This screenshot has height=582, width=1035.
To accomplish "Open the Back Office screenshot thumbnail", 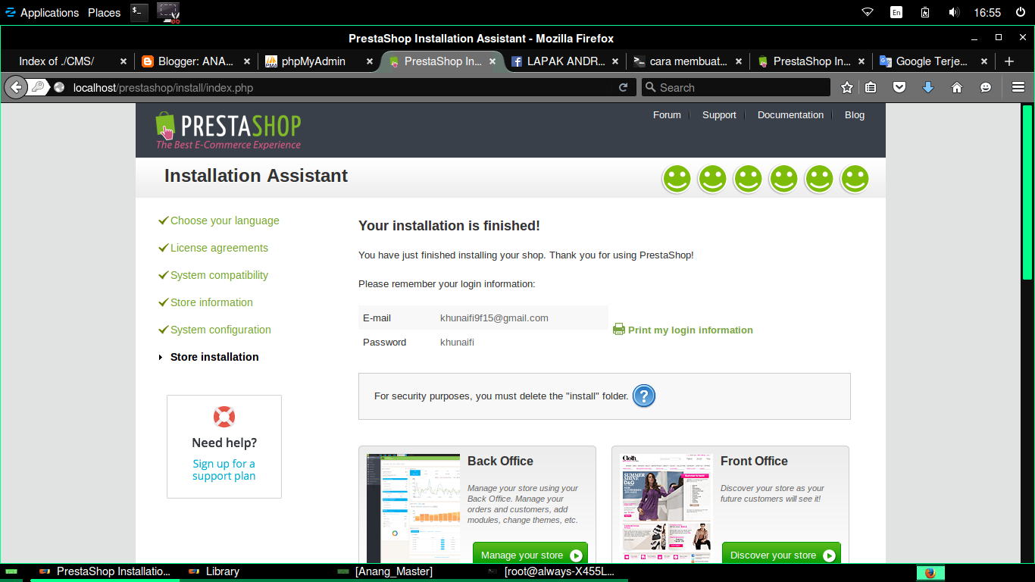I will click(413, 508).
